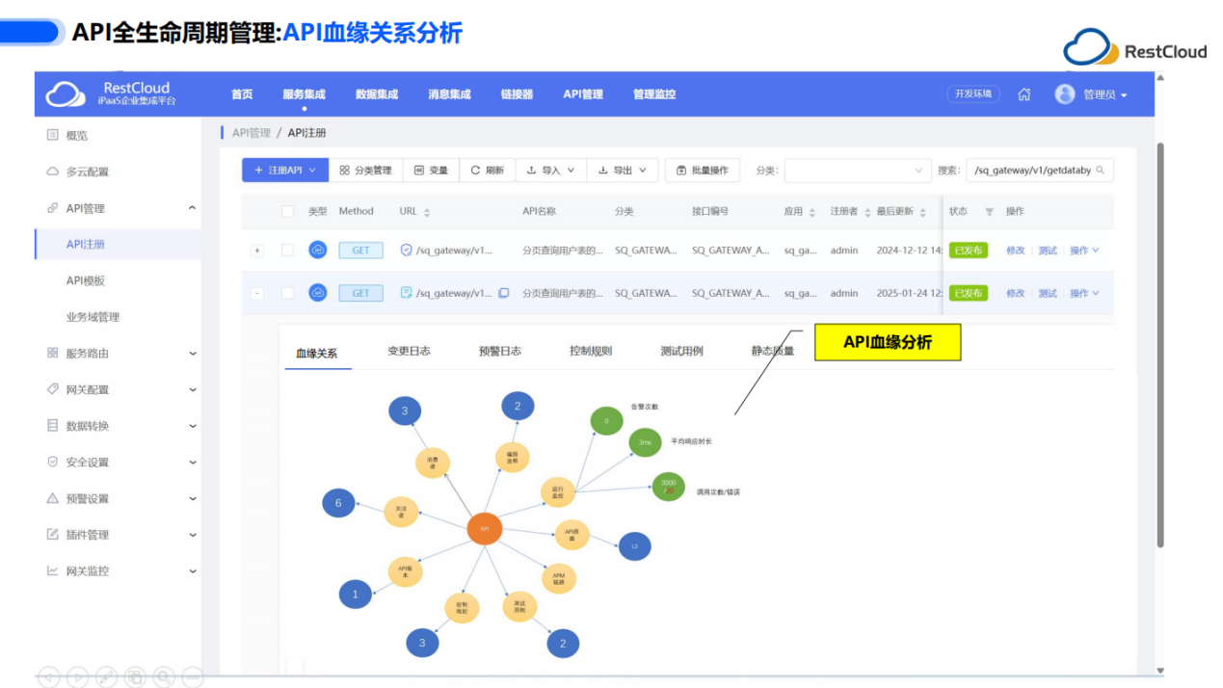Viewport: 1223px width, 688px height.
Task: Click the 批量操作 batch operation icon
Action: tap(679, 171)
